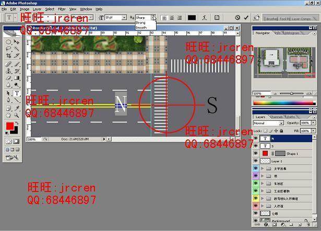Select the Lasso tool
321x231 pixels.
tap(8, 48)
